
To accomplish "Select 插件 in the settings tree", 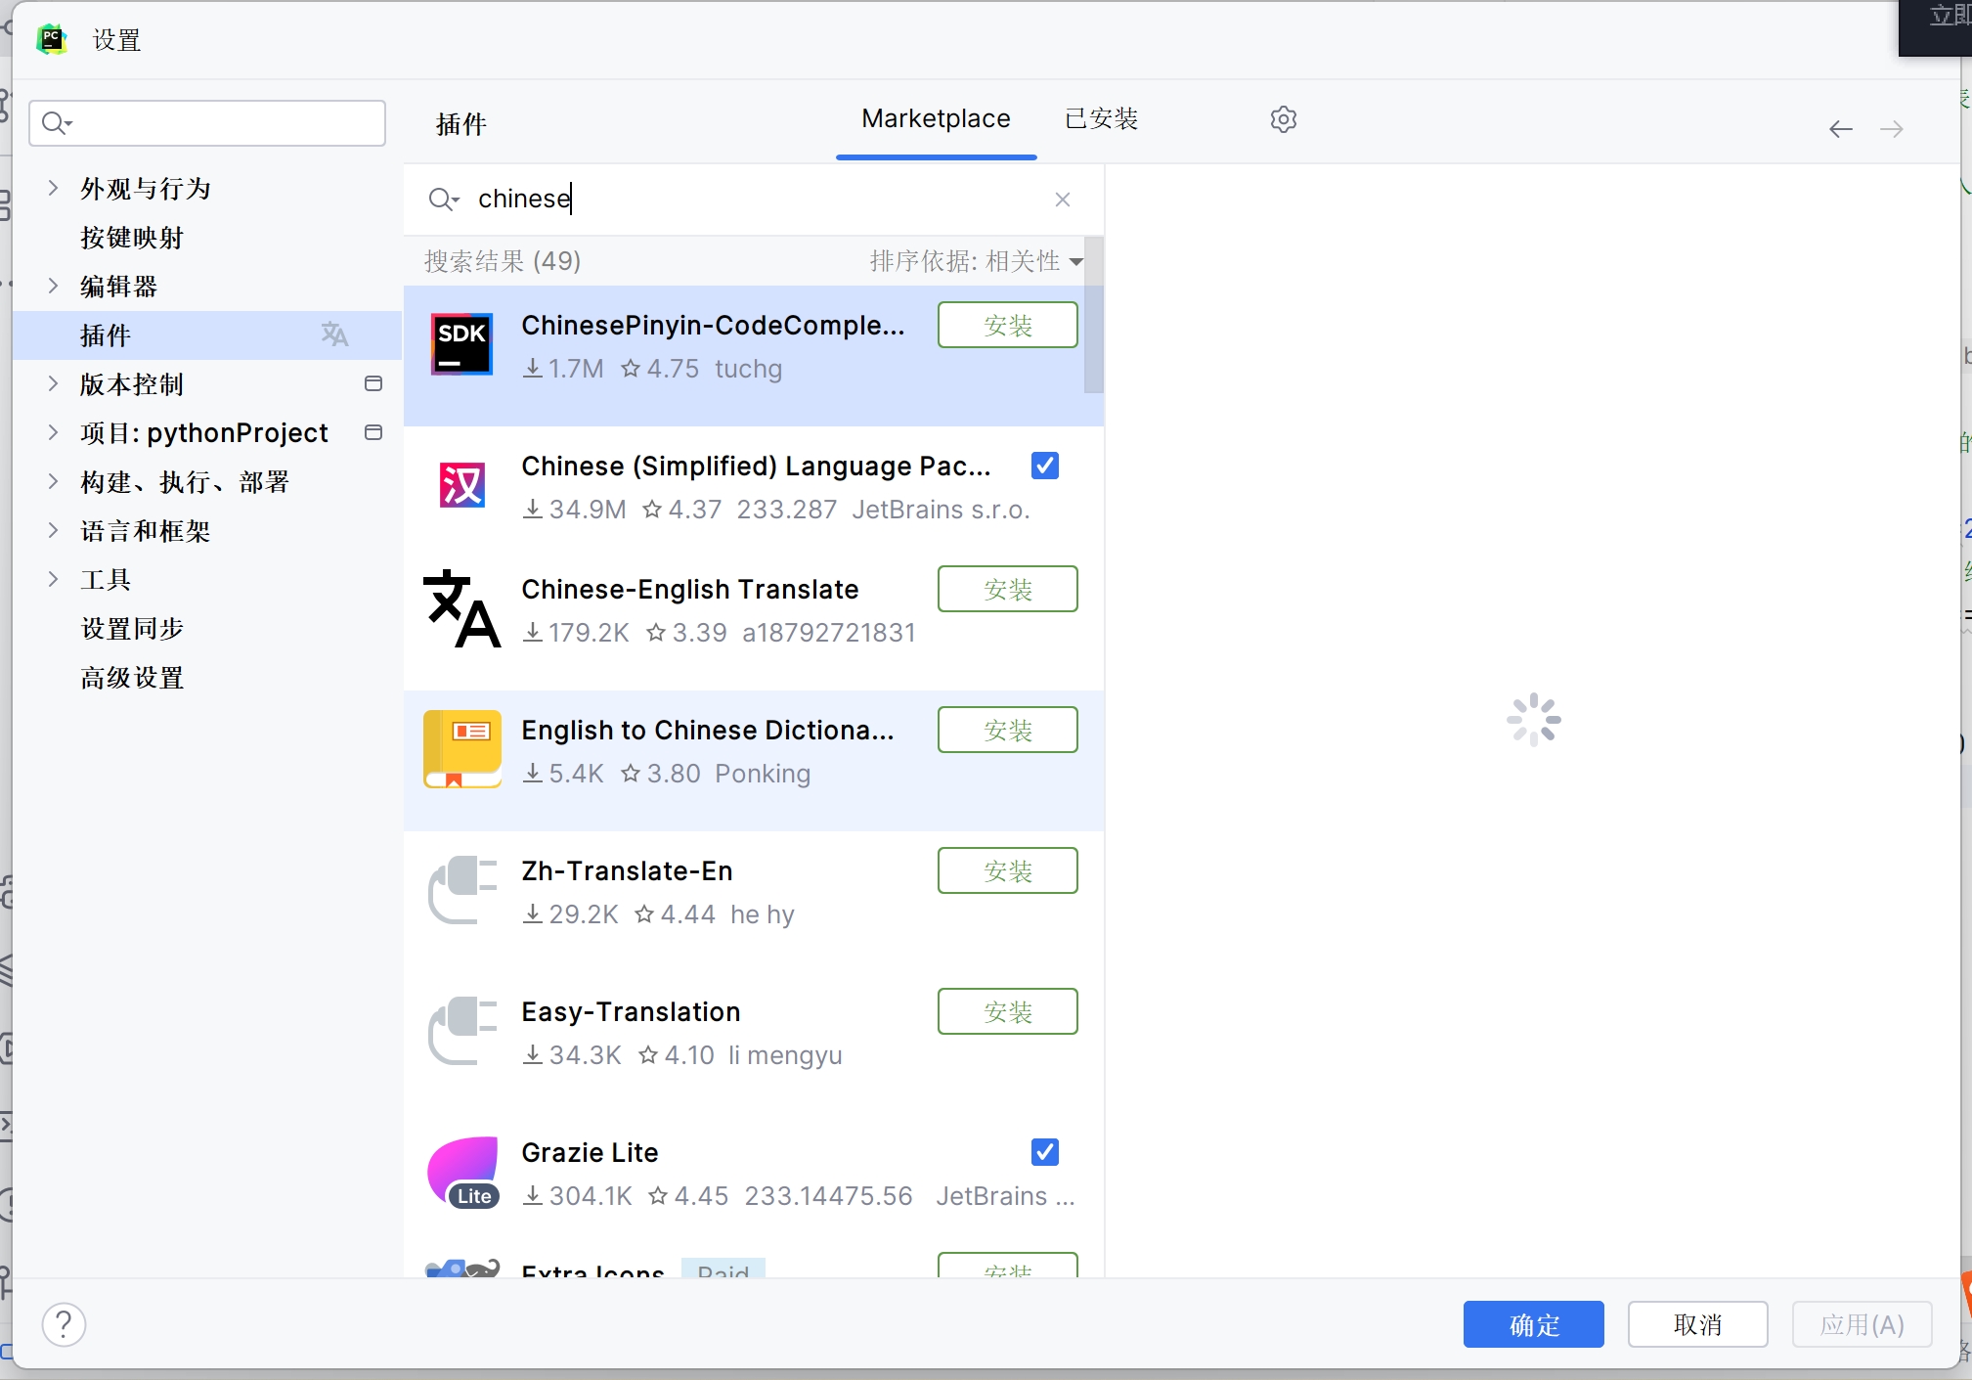I will (207, 335).
